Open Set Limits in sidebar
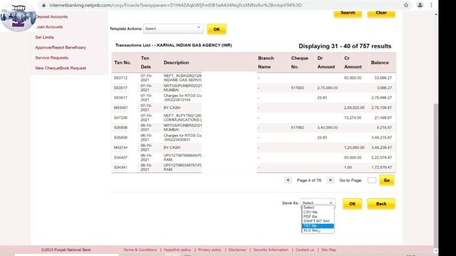The width and height of the screenshot is (456, 256). click(x=44, y=37)
